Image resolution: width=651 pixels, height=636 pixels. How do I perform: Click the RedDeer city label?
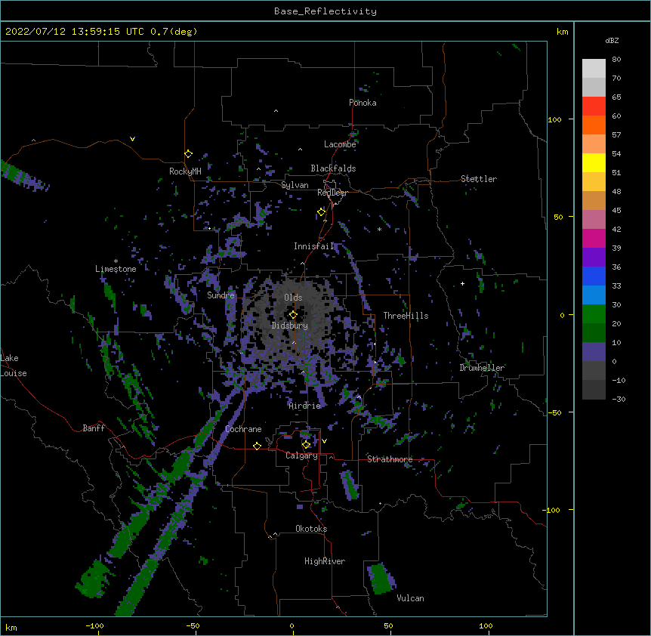coord(332,193)
